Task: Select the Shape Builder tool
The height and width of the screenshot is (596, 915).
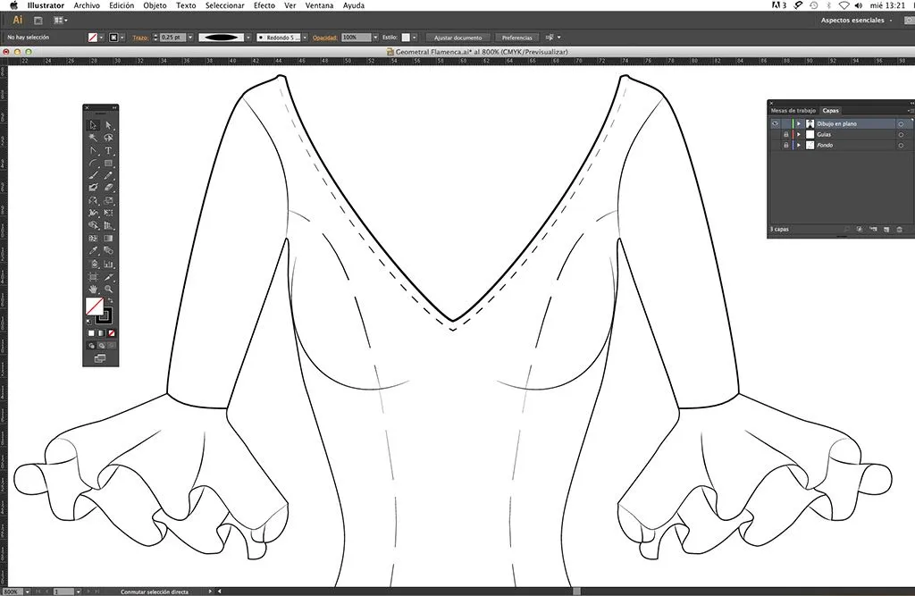Action: 93,225
